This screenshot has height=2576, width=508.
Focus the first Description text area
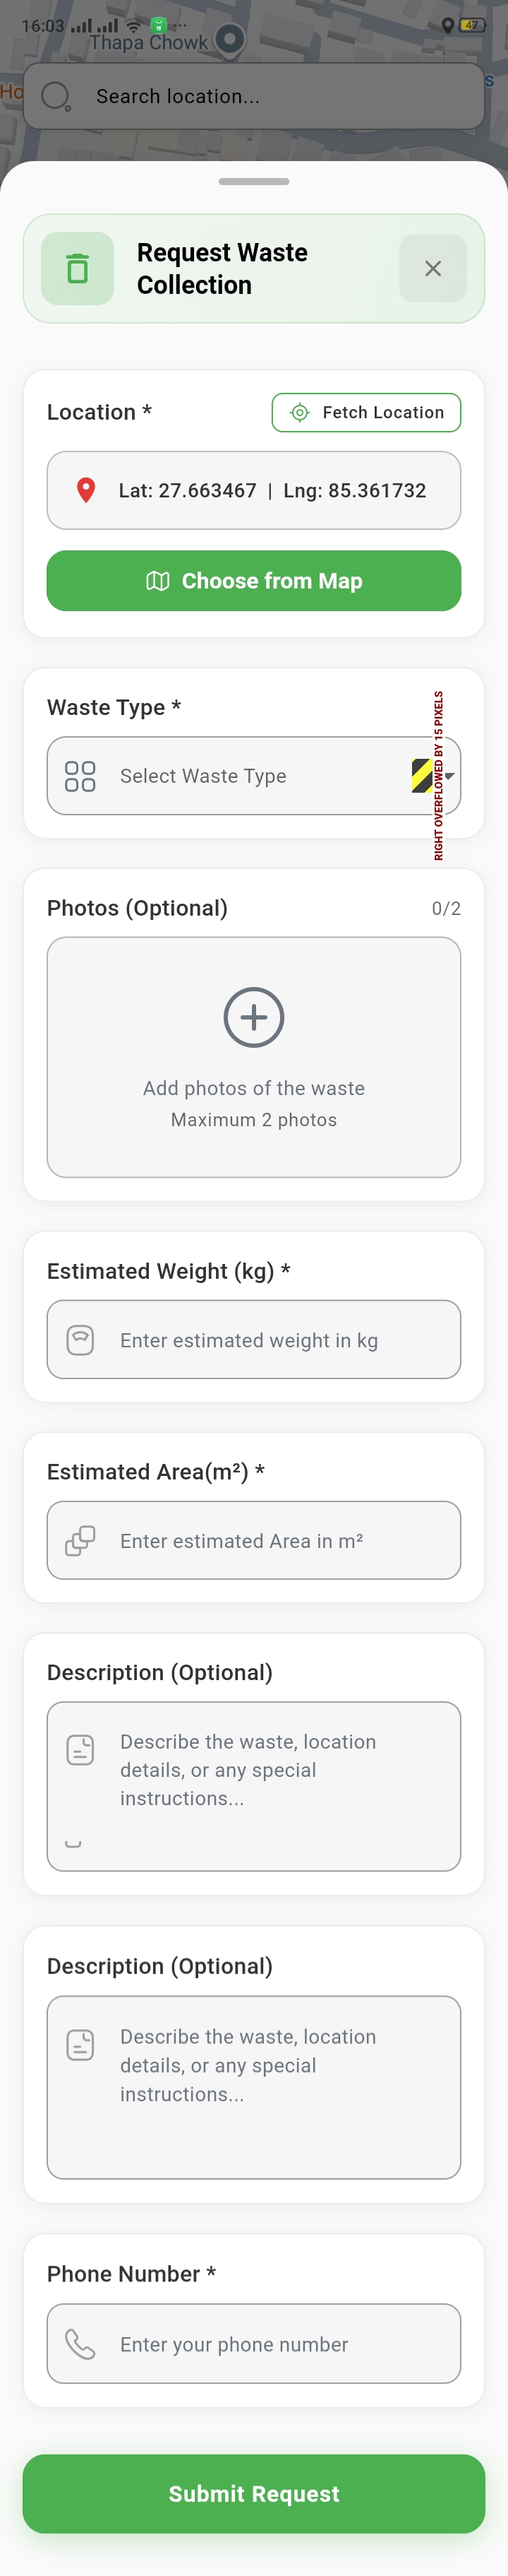pyautogui.click(x=253, y=1786)
